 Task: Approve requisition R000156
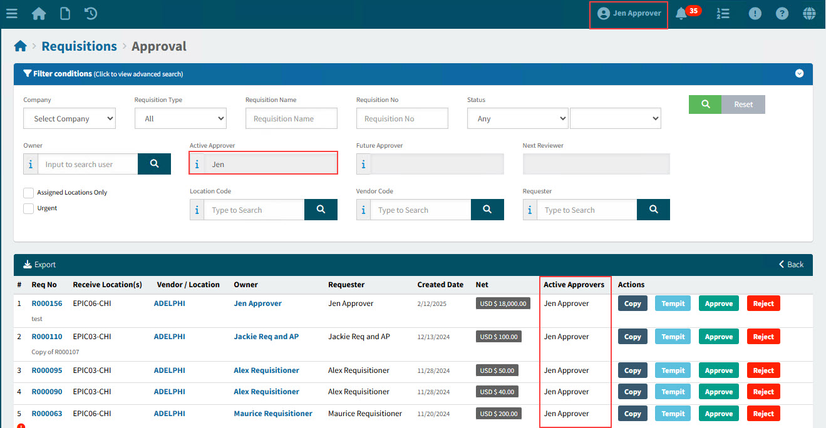(x=718, y=303)
